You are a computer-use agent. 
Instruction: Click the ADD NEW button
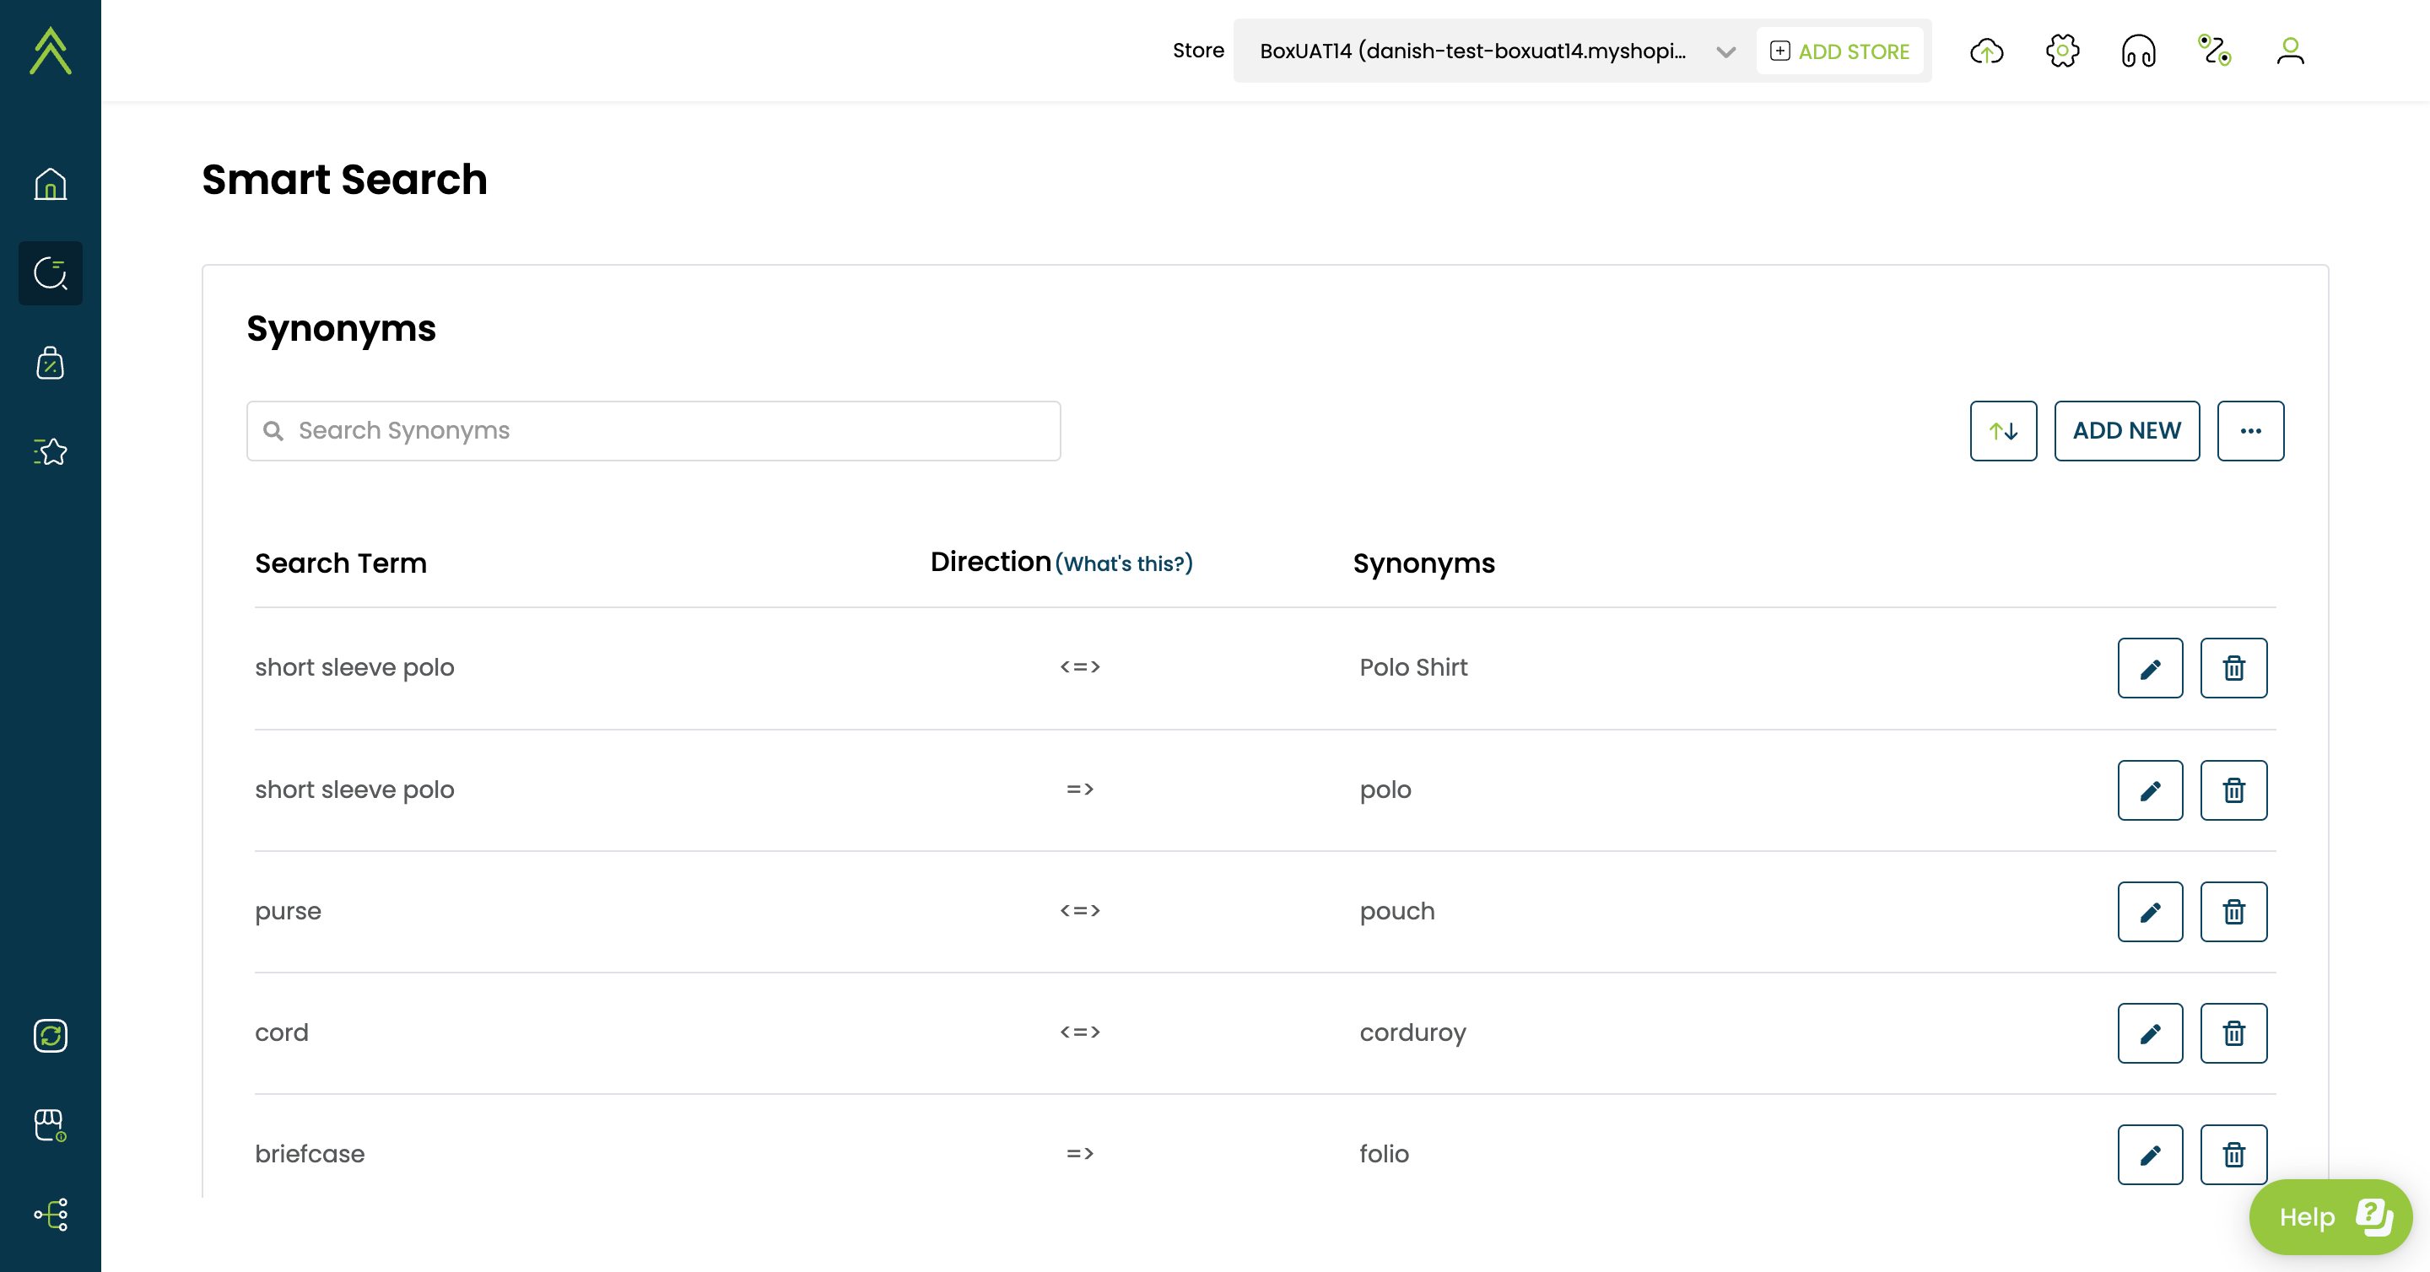2126,431
